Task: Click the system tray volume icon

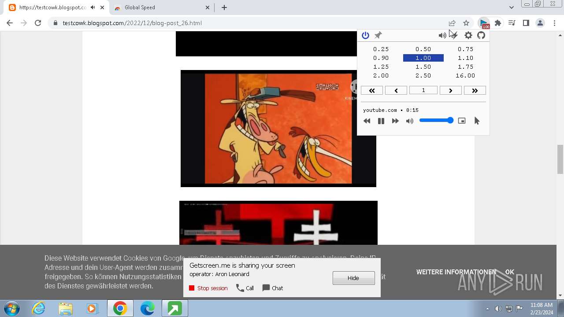Action: tap(498, 309)
